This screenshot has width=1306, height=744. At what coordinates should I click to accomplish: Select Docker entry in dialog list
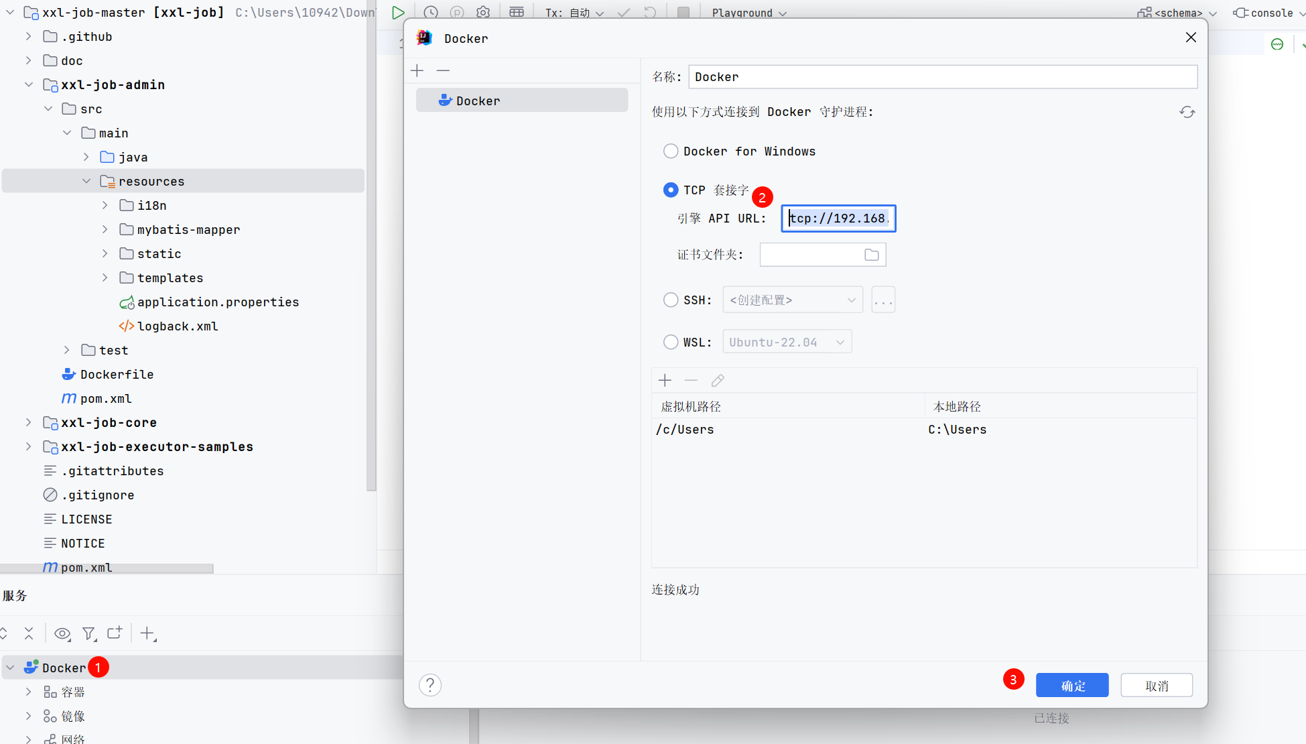pos(522,101)
